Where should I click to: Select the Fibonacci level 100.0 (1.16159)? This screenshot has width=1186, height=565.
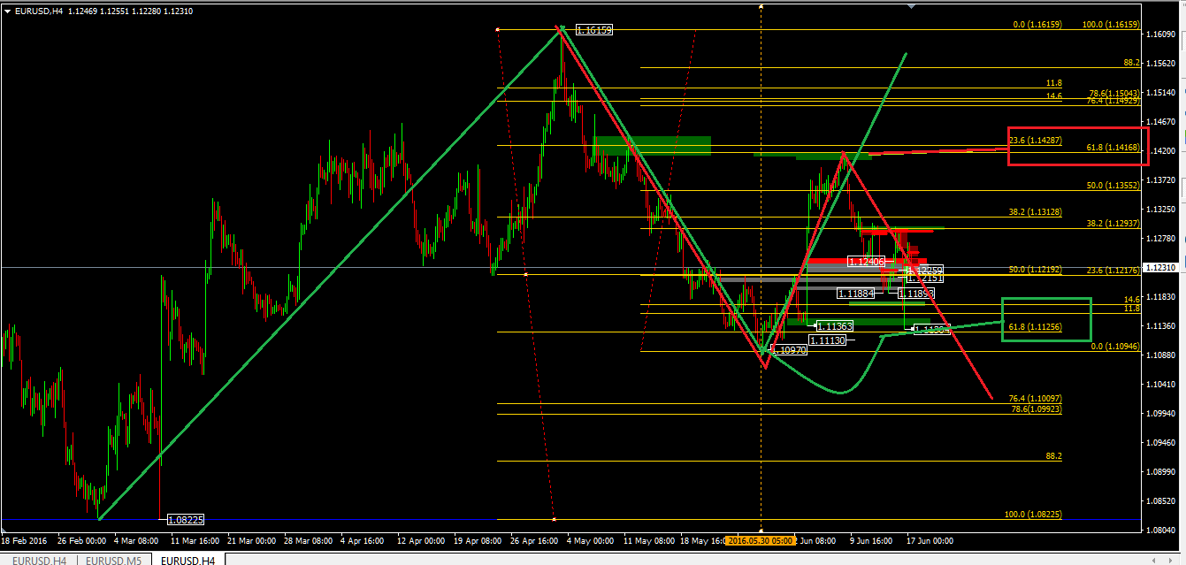(1111, 25)
